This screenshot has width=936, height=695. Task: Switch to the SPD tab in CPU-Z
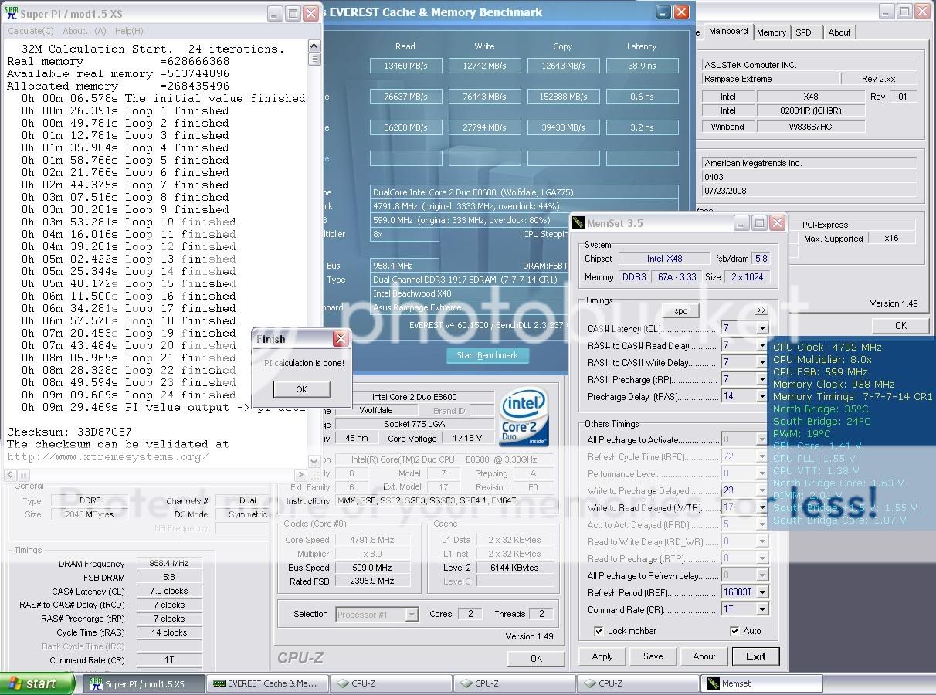click(803, 32)
